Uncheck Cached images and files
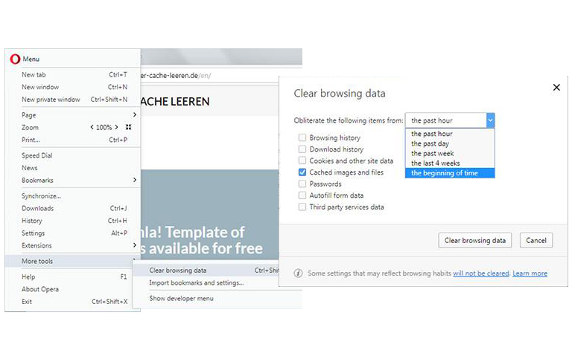572x359 pixels. pos(302,172)
